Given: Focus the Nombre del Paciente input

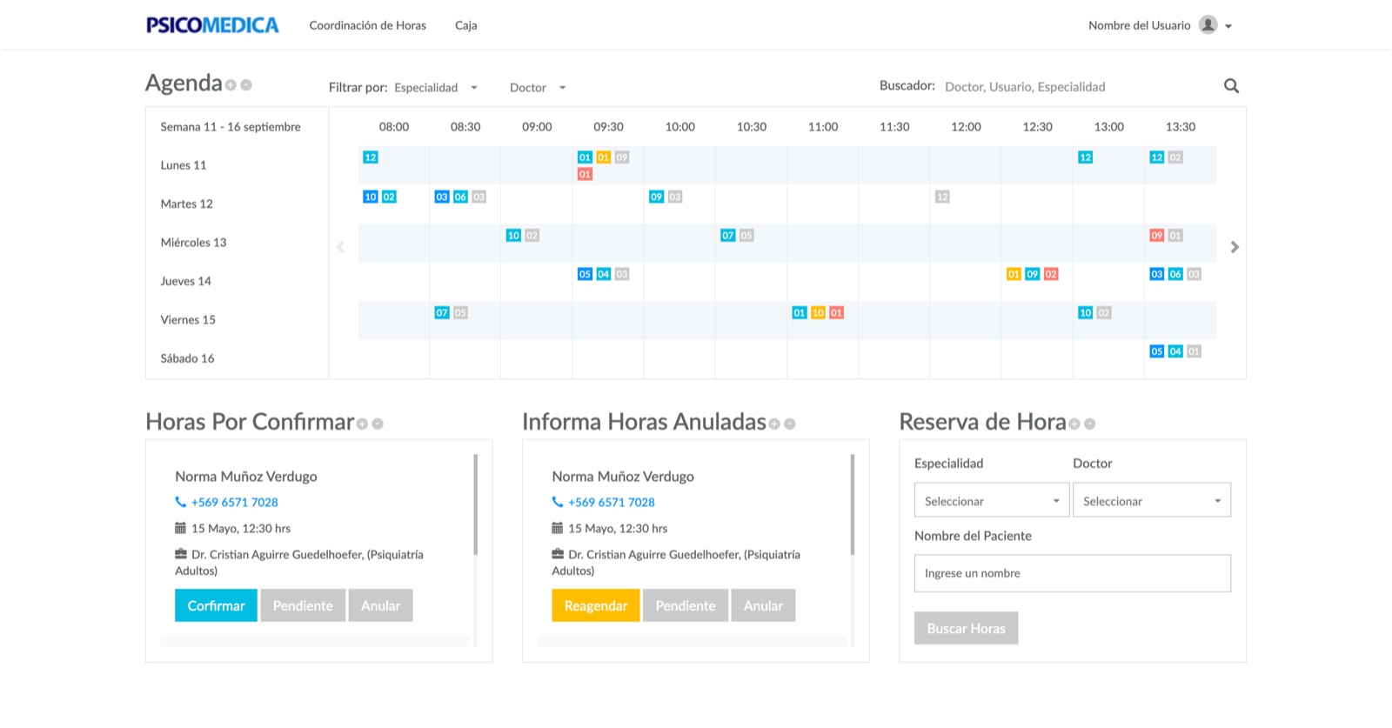Looking at the screenshot, I should [1073, 573].
